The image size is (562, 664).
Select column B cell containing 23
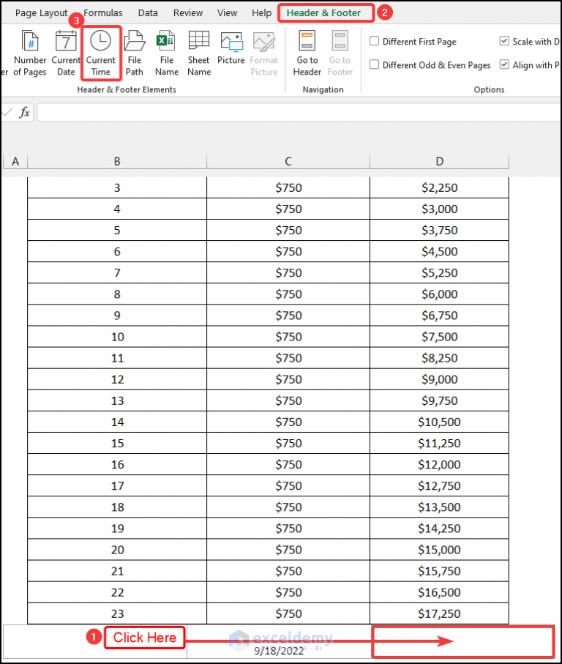tap(117, 613)
